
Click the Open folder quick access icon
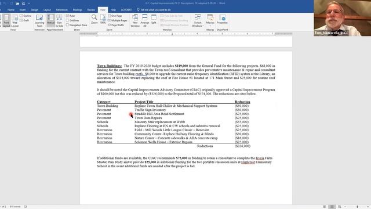pyautogui.click(x=17, y=3)
